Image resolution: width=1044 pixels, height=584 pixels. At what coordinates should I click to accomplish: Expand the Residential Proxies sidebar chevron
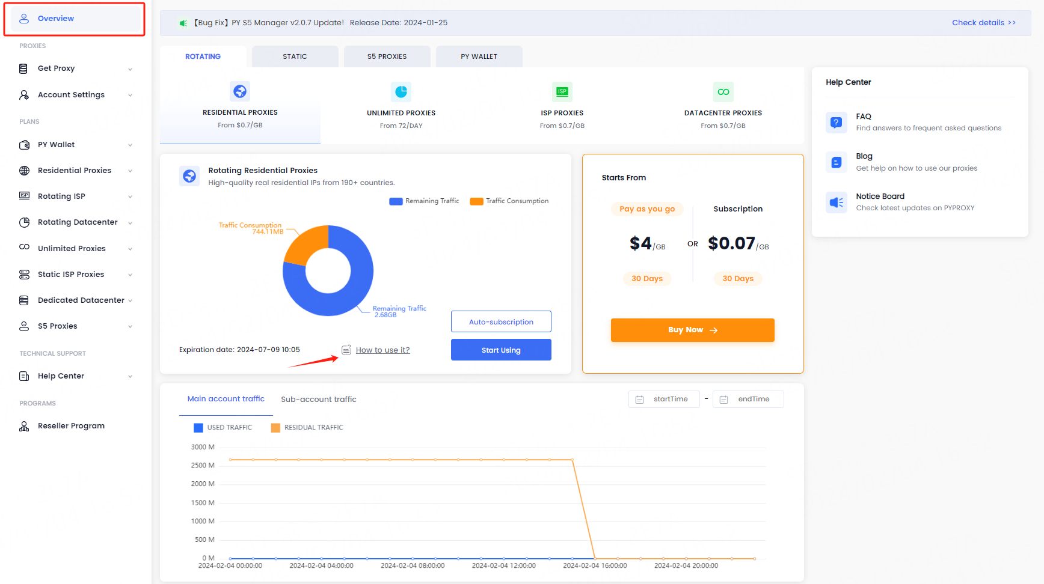tap(130, 171)
